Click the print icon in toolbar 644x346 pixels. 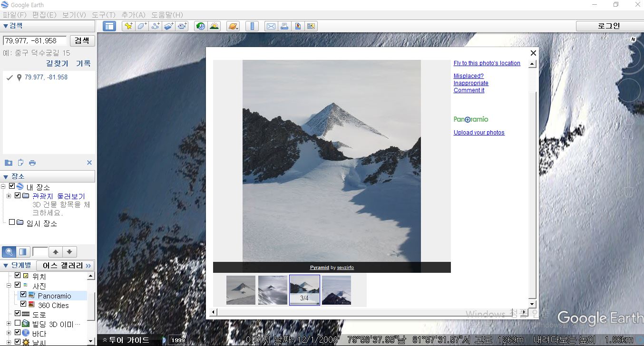point(284,26)
